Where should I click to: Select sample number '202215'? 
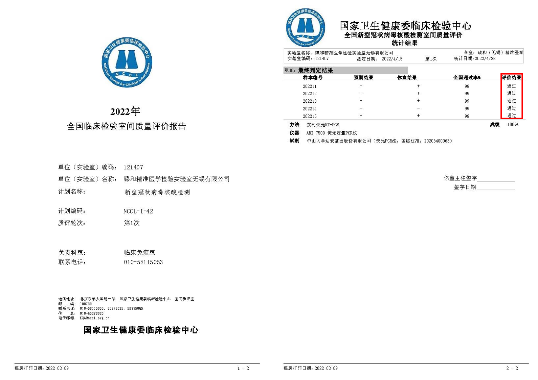(310, 116)
